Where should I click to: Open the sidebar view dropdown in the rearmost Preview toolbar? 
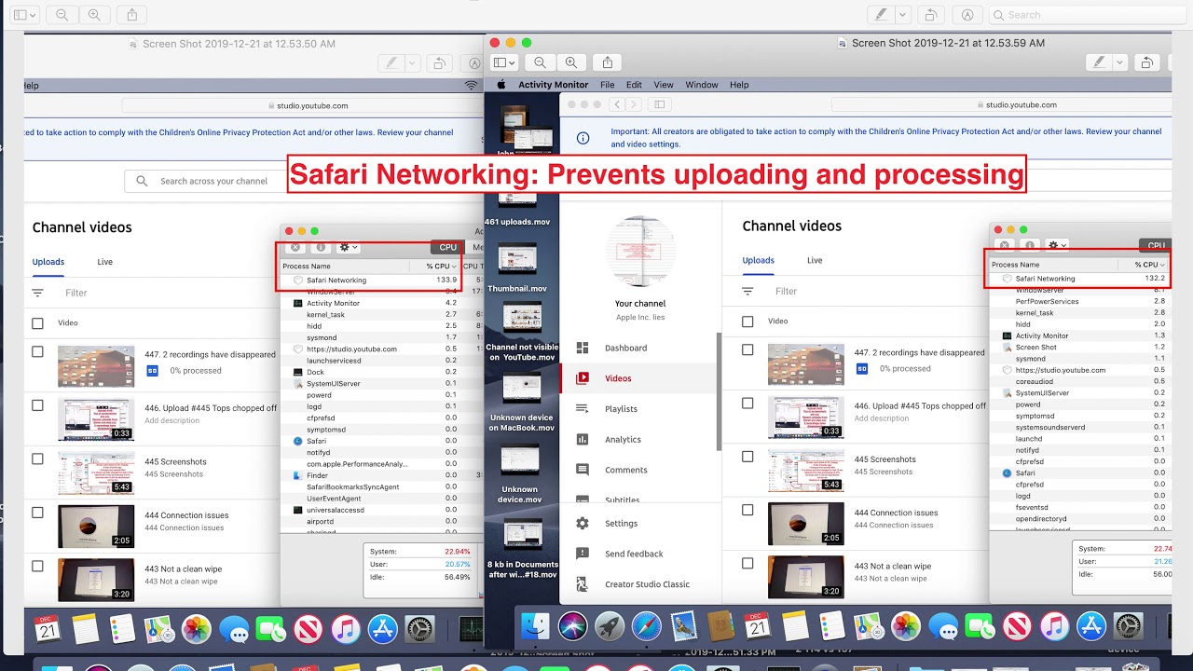(x=25, y=15)
